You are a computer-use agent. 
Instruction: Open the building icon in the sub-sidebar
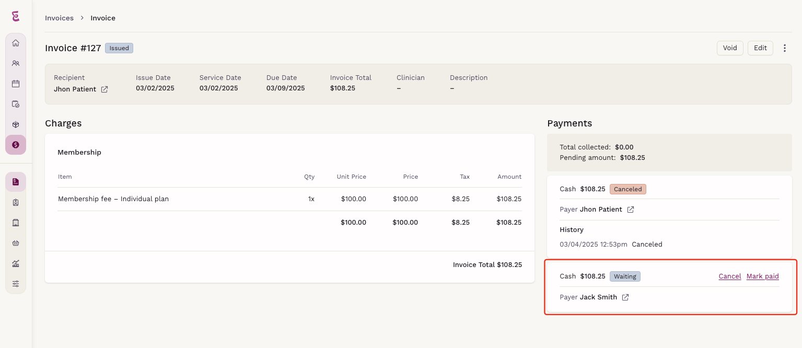[16, 223]
